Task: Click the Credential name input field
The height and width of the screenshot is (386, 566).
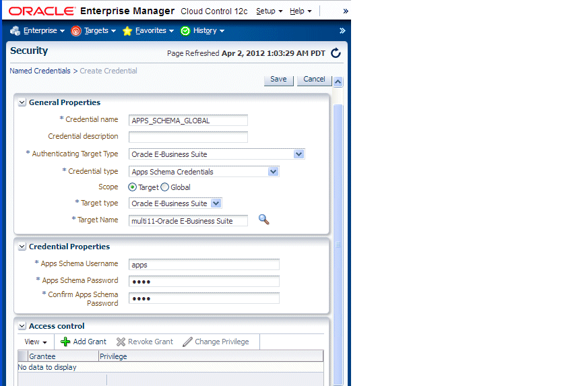Action: tap(188, 121)
